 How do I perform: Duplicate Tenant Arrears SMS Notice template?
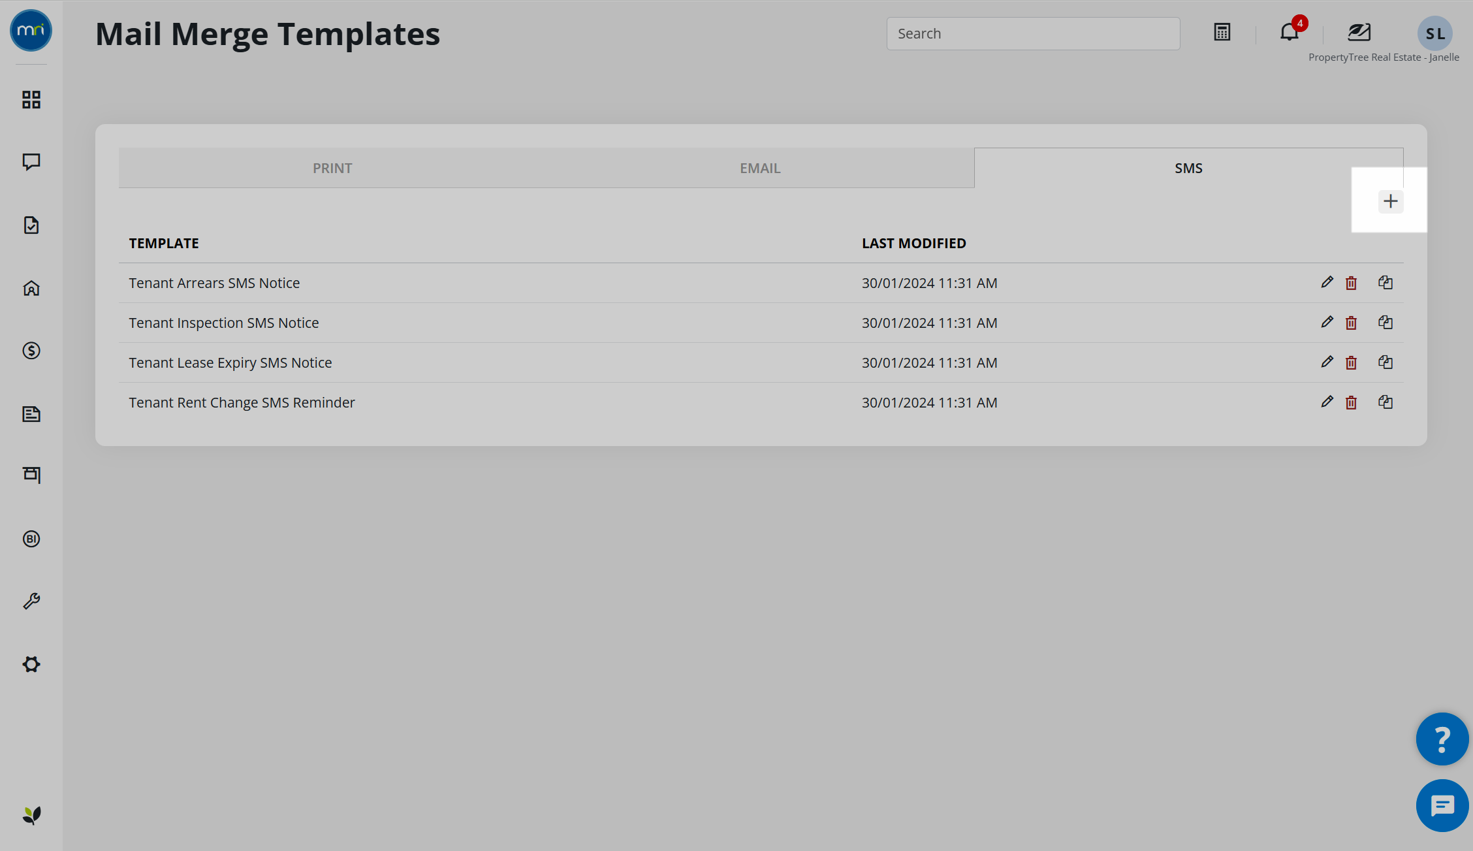tap(1386, 282)
